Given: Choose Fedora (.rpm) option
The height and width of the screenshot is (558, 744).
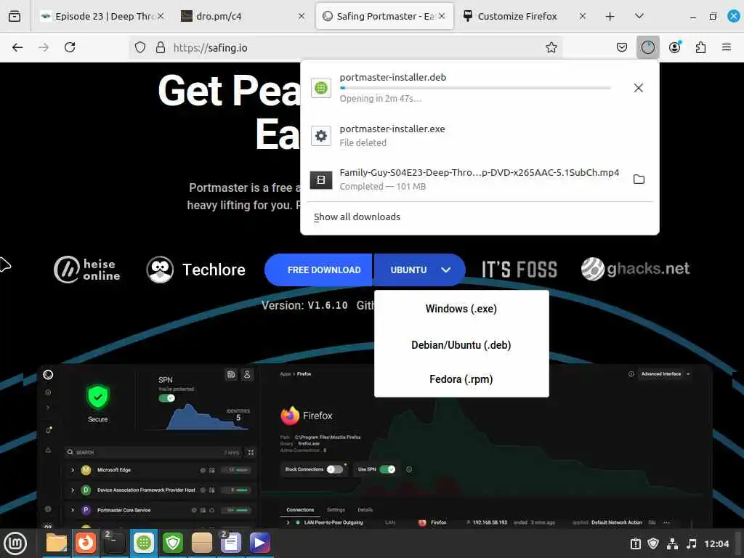Looking at the screenshot, I should (x=461, y=379).
